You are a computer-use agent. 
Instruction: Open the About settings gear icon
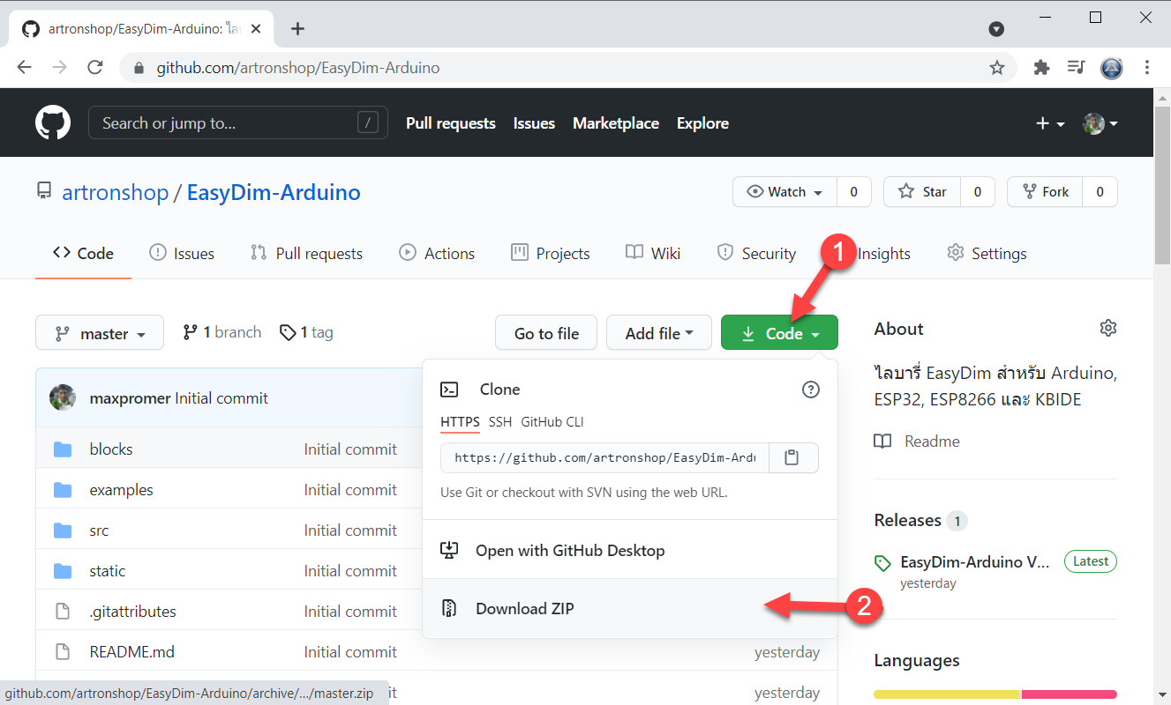point(1108,328)
